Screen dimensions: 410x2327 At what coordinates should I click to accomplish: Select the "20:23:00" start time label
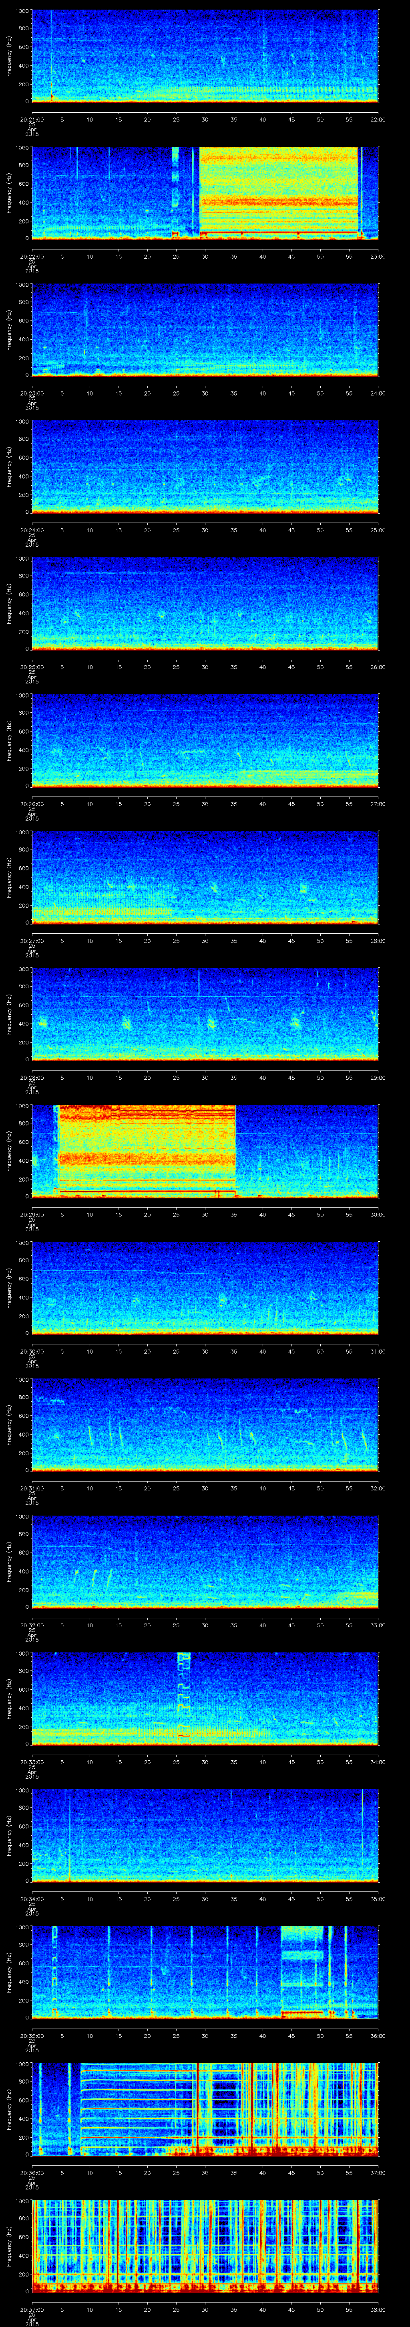click(x=32, y=393)
